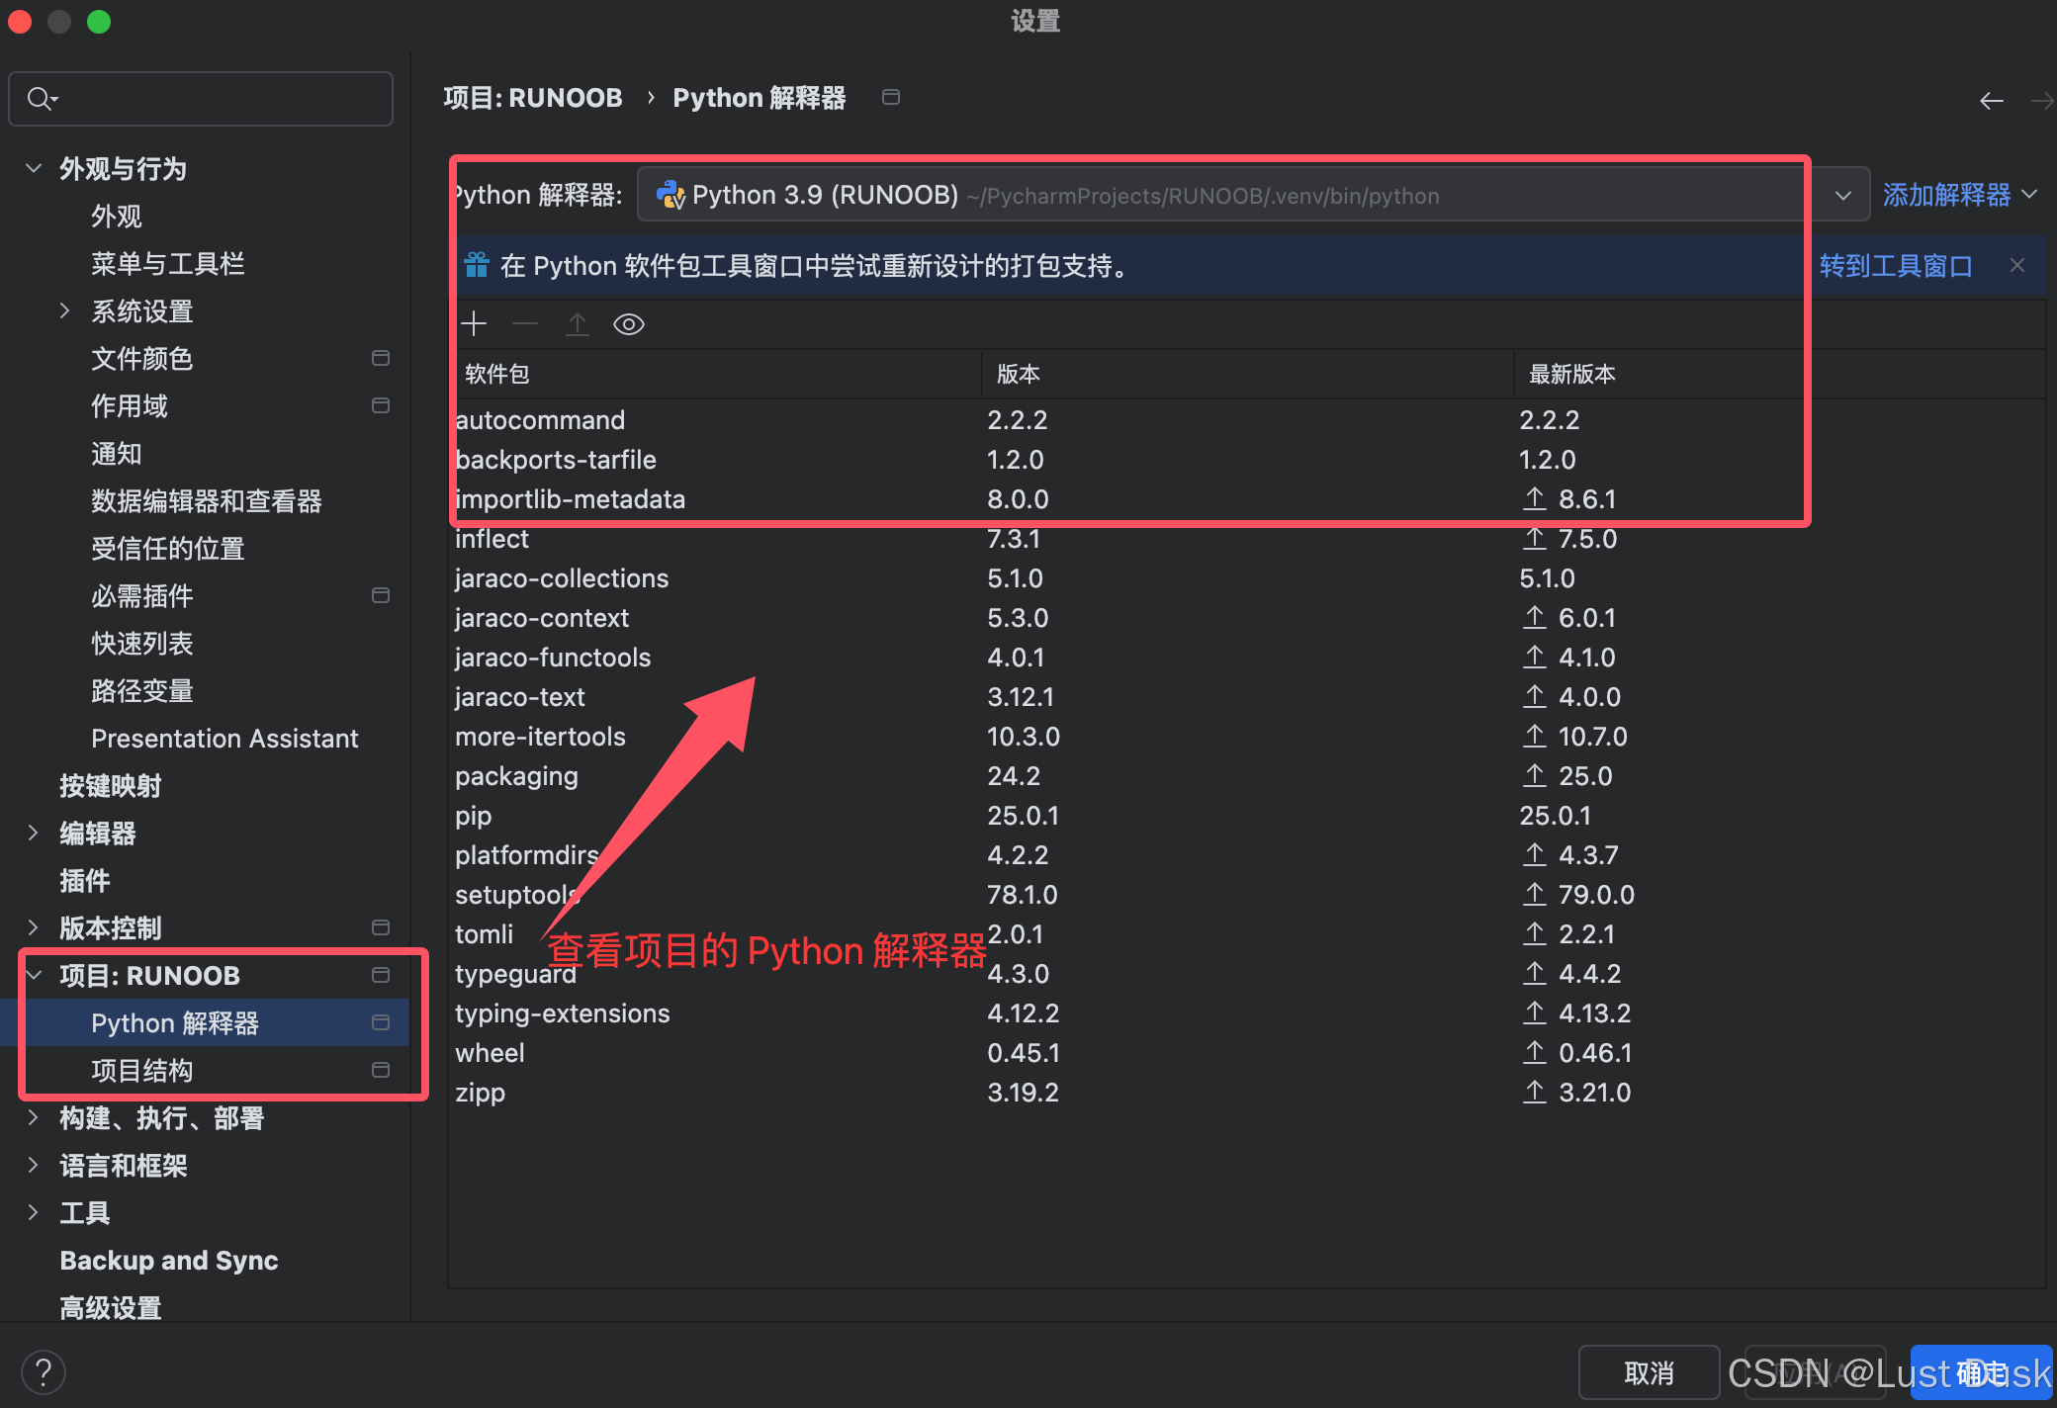
Task: Click the 取消 button
Action: click(x=1650, y=1372)
